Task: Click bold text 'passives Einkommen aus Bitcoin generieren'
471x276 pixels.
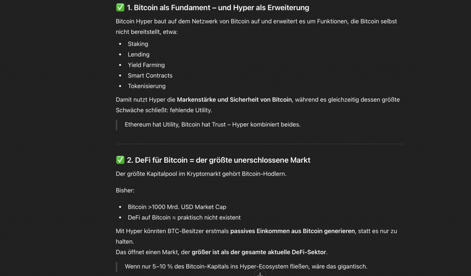Action: pos(293,231)
